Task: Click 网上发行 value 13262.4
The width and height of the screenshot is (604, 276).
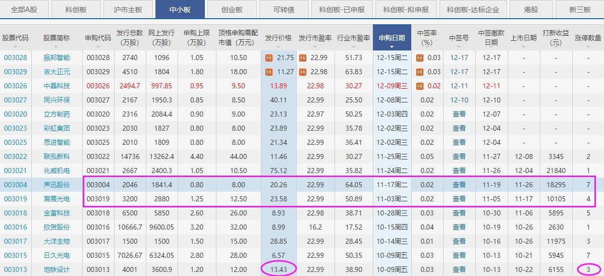Action: 161,157
